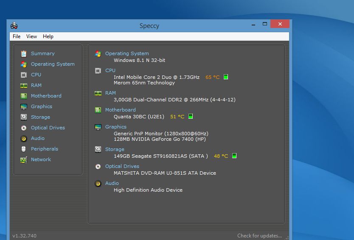Click Optical Drives disc icon in summary panel
Image resolution: width=354 pixels, height=240 pixels.
point(98,167)
